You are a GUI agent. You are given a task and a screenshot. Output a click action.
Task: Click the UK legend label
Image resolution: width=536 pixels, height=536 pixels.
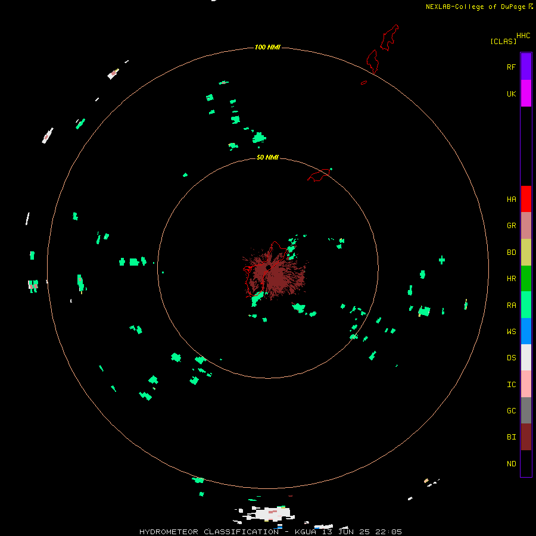(x=511, y=94)
